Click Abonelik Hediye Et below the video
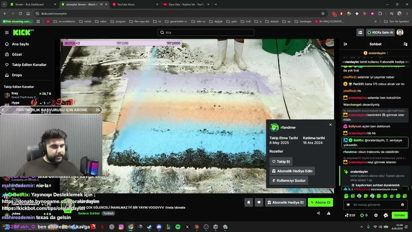This screenshot has height=232, width=412. 285,202
